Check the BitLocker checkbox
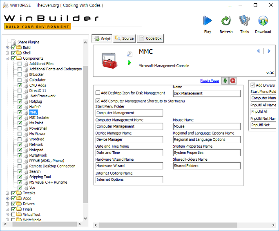This screenshot has height=231, width=279. point(20,74)
